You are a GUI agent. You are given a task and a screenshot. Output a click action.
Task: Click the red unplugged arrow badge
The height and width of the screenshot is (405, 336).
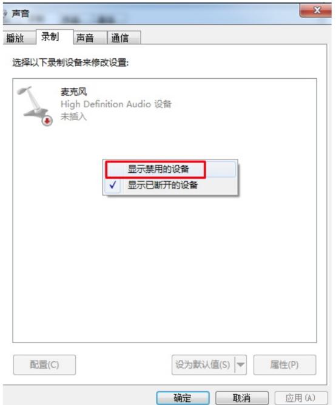[47, 121]
